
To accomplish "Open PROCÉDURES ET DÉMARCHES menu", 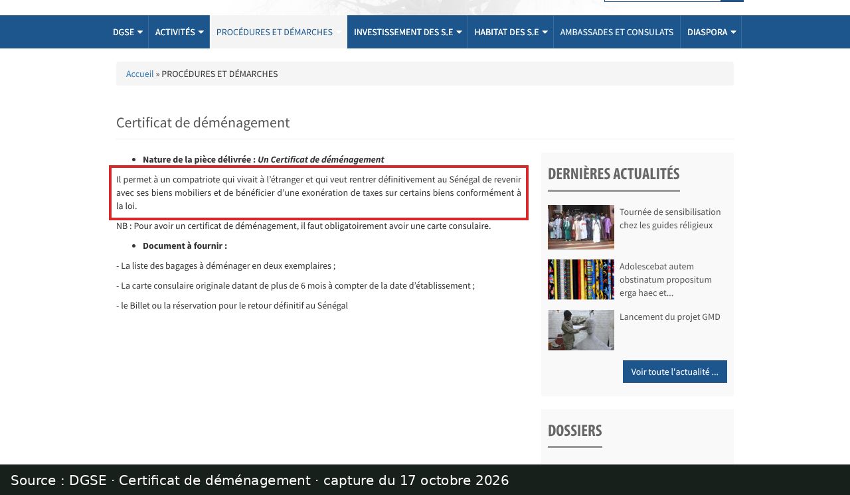I will (x=278, y=32).
